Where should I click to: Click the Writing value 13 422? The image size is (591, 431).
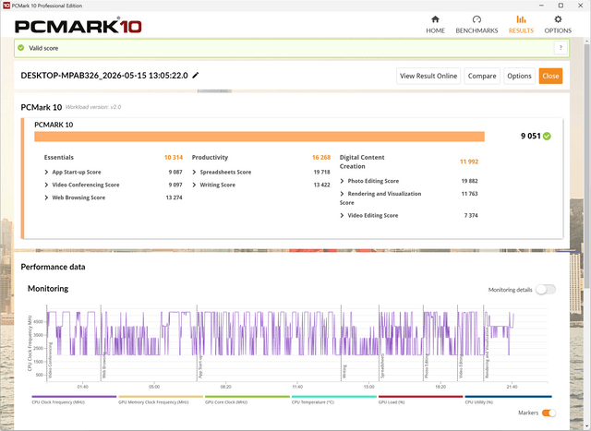[321, 185]
